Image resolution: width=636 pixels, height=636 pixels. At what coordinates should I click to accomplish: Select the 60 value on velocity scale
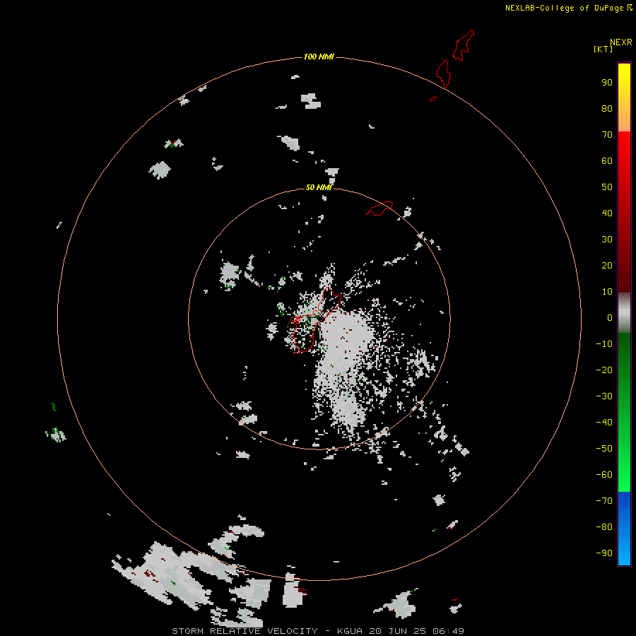[x=607, y=160]
